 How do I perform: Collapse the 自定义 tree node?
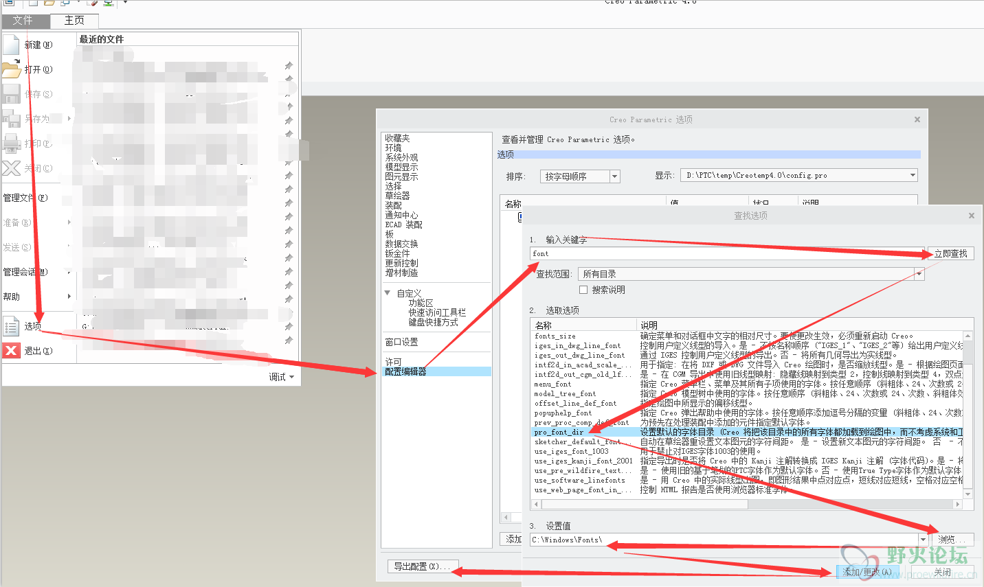click(x=388, y=293)
